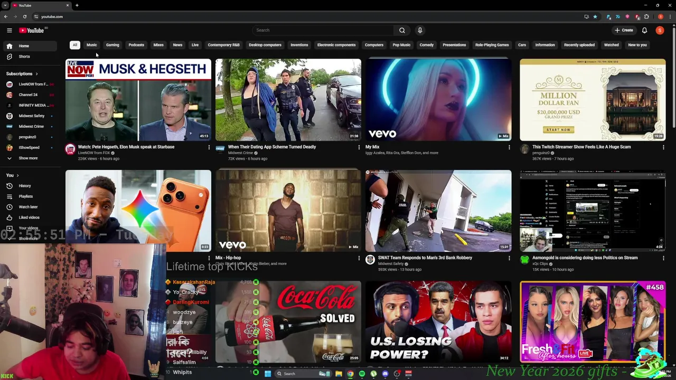
Task: Select the Live filter chip
Action: coord(195,45)
